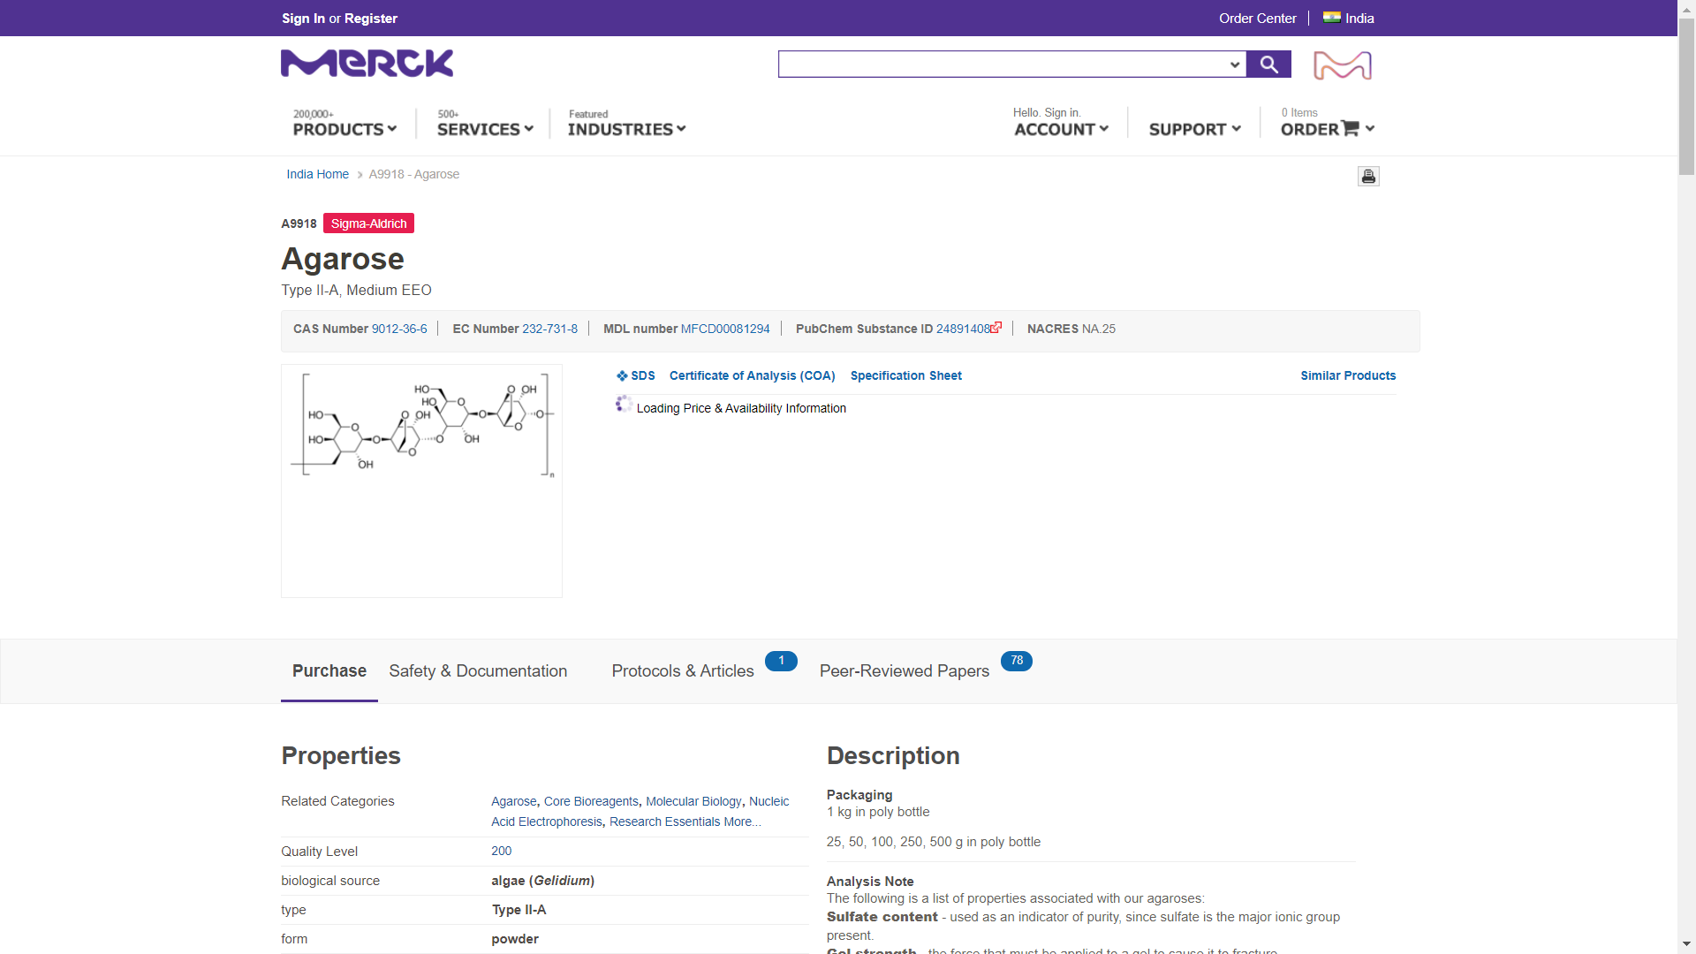Click the Similar Products link
Viewport: 1696px width, 954px height.
click(1348, 375)
